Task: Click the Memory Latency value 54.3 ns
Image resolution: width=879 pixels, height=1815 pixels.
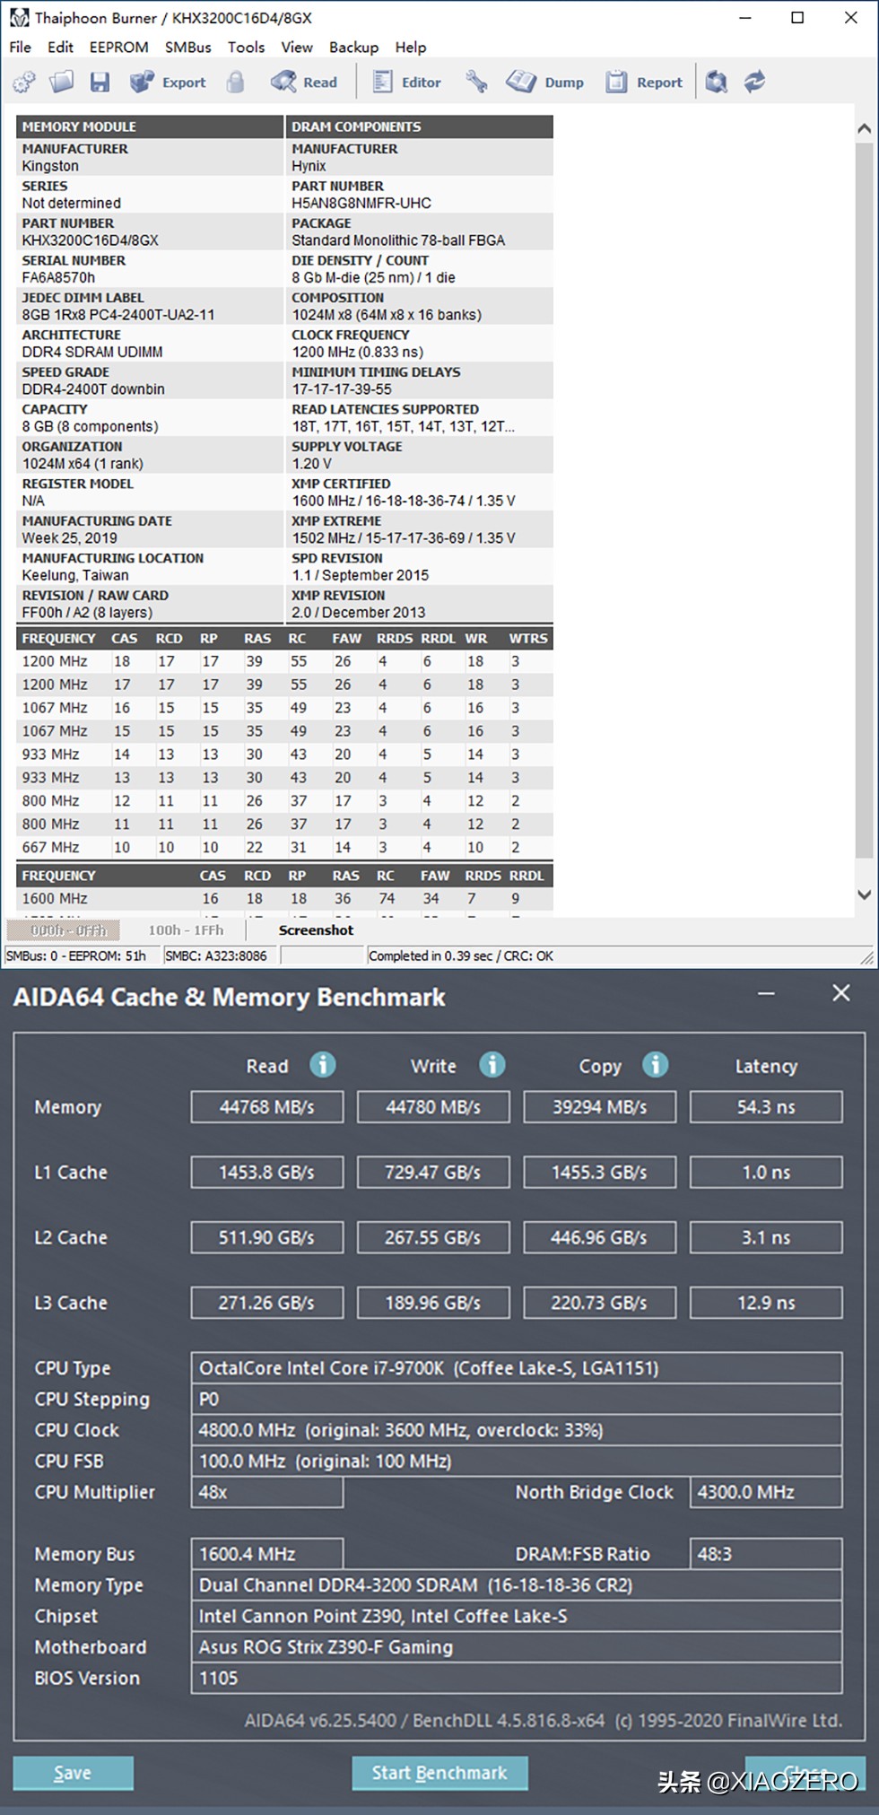Action: tap(766, 1107)
